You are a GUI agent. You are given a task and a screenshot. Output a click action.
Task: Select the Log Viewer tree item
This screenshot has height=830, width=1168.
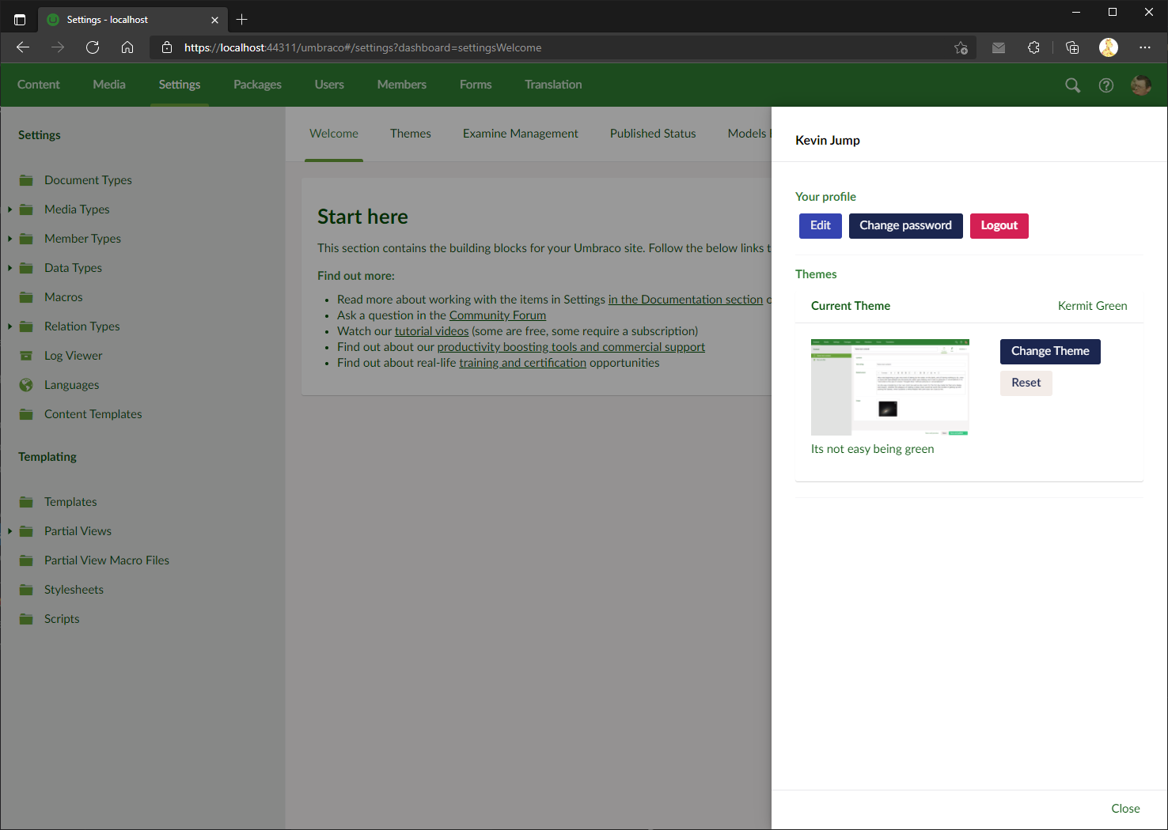pos(73,356)
